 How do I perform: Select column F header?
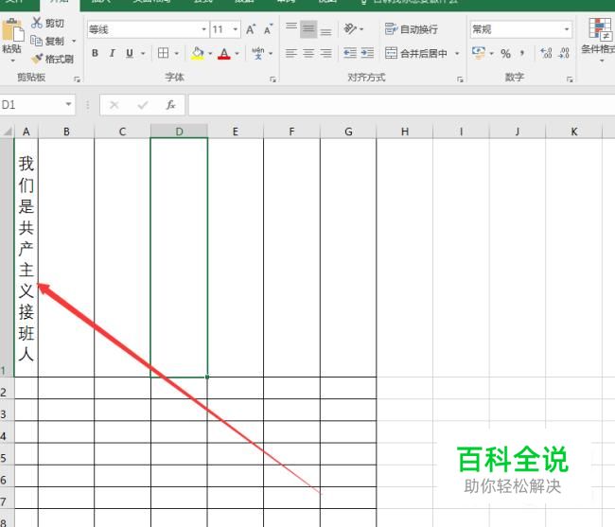tap(291, 132)
